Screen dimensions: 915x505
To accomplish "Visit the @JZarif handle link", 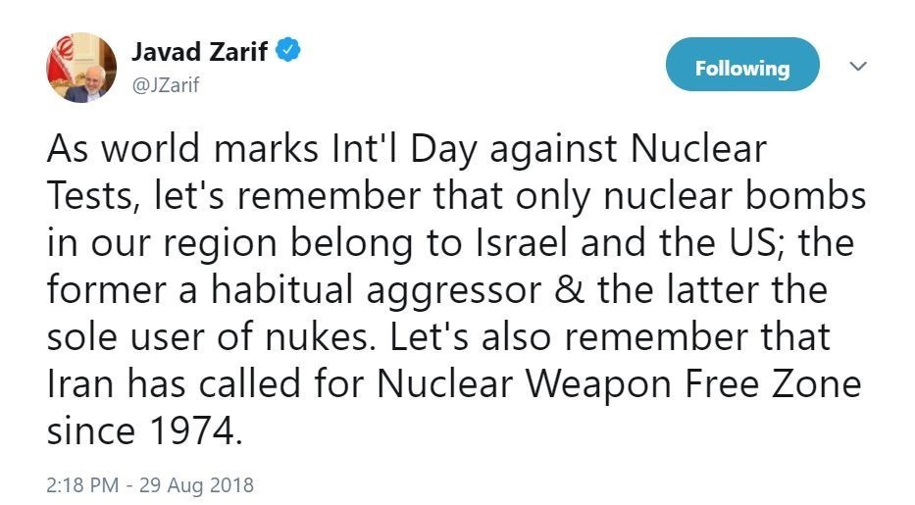I will pos(166,85).
